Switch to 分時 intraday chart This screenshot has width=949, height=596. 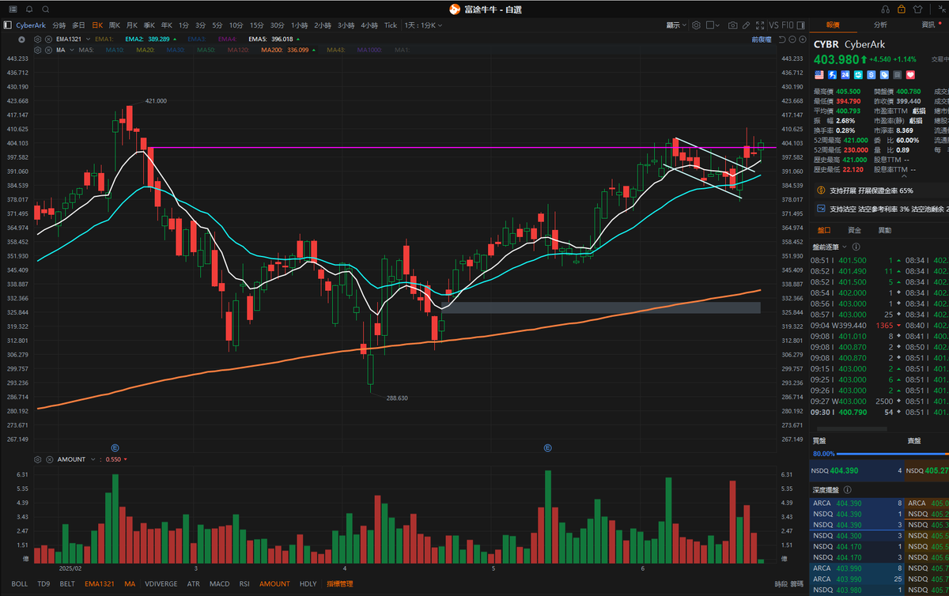(59, 25)
